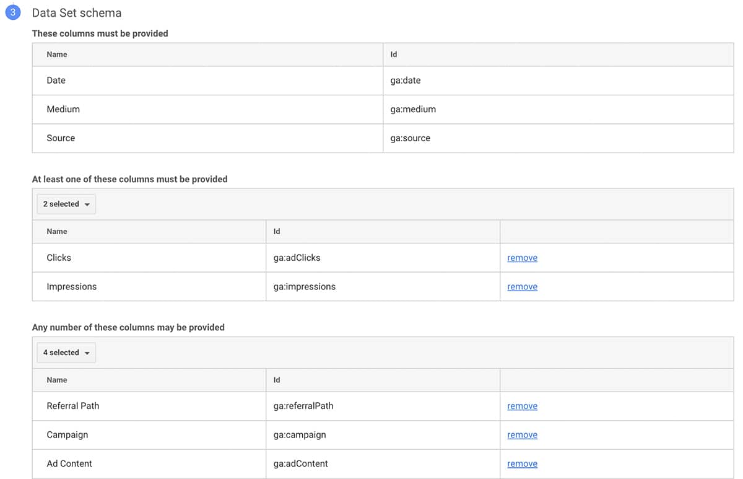743x479 pixels.
Task: Select the "ga:source" id cell
Action: coord(558,138)
